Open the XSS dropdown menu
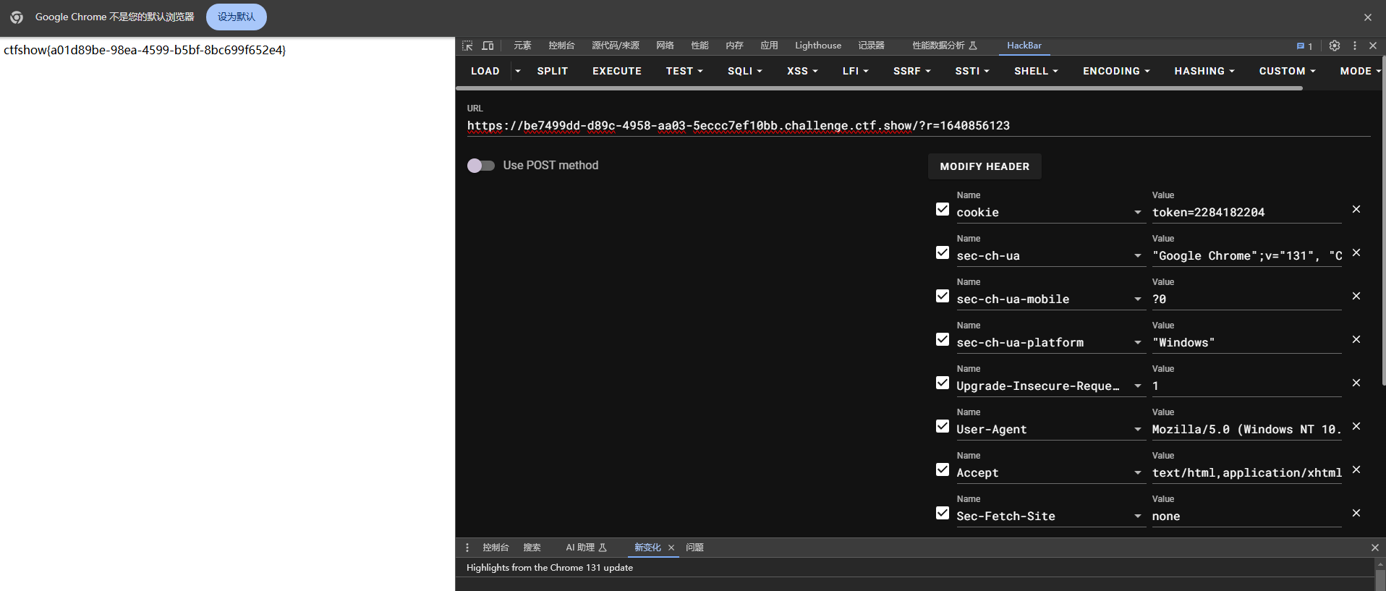Image resolution: width=1386 pixels, height=591 pixels. tap(802, 71)
